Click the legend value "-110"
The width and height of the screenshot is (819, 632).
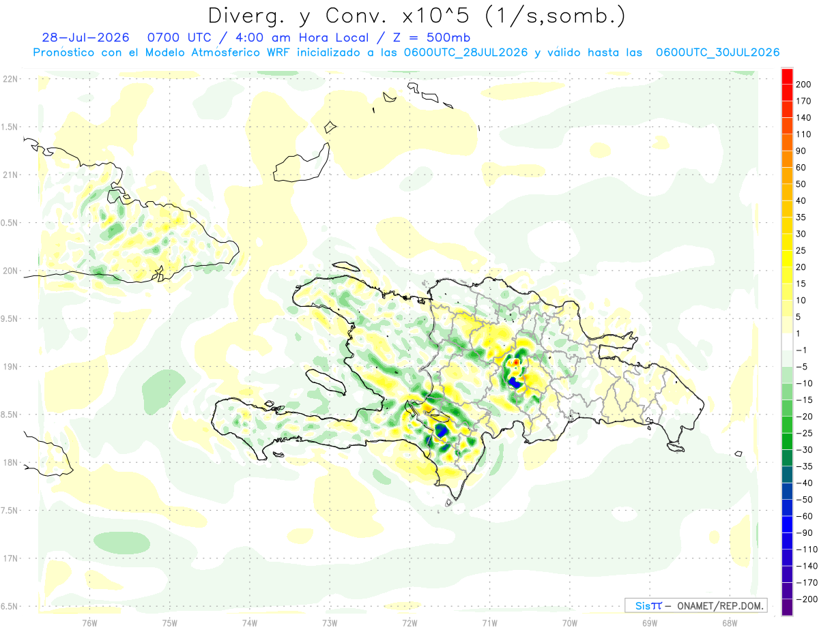[x=808, y=550]
